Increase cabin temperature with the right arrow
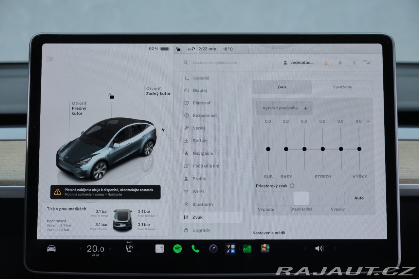Image resolution: width=419 pixels, height=279 pixels. click(x=110, y=249)
